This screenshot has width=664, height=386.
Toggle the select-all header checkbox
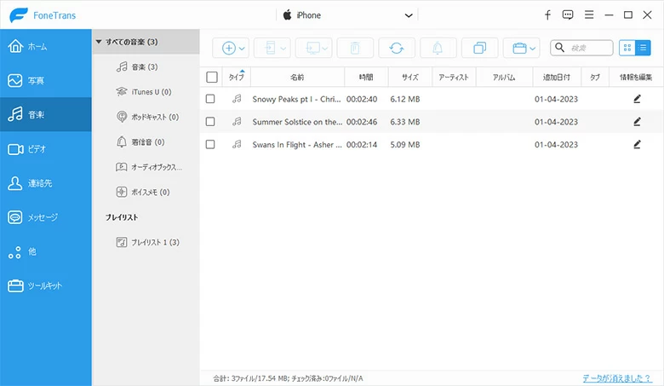coord(211,77)
